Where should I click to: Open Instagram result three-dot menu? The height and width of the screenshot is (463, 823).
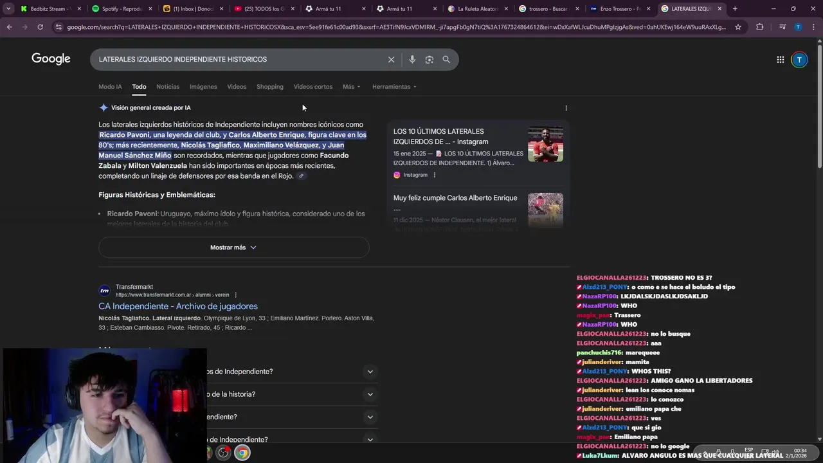(x=435, y=175)
